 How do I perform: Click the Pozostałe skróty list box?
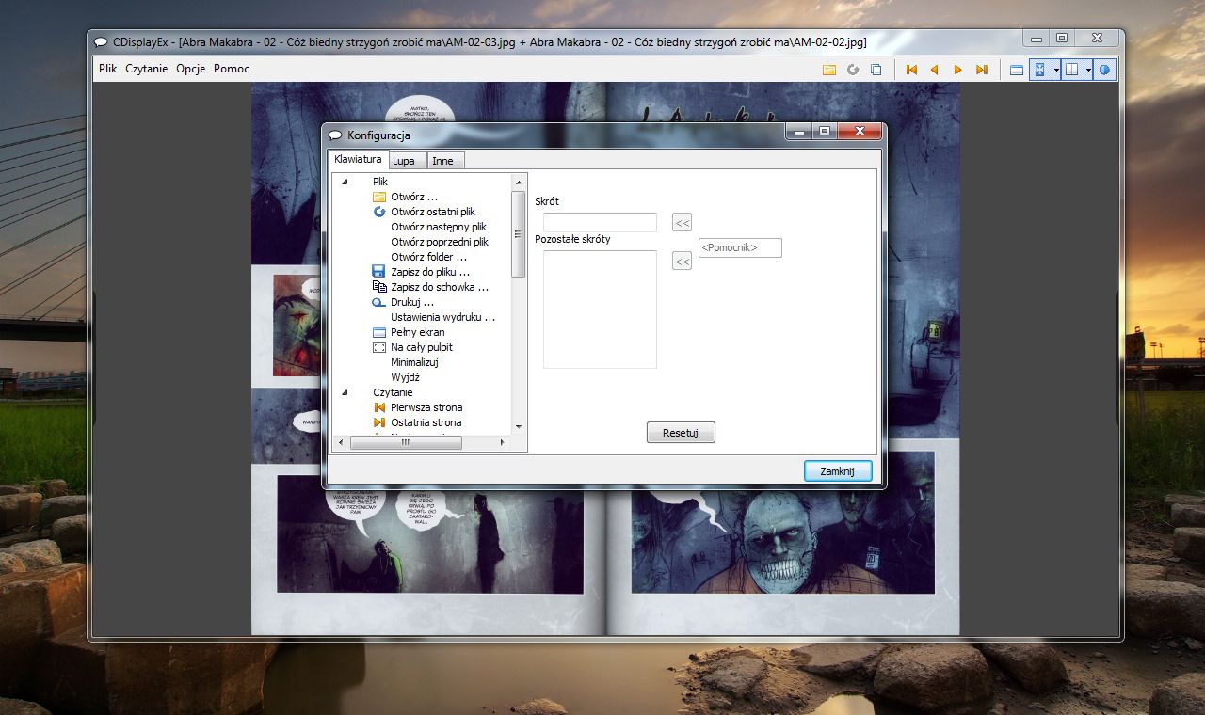click(600, 309)
